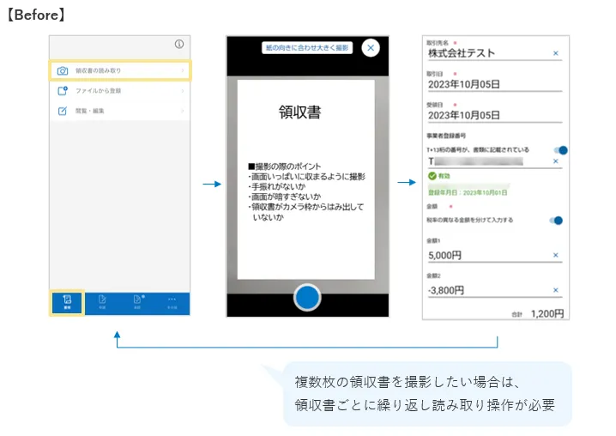Close the camera view with X button
The image size is (616, 436).
point(371,48)
